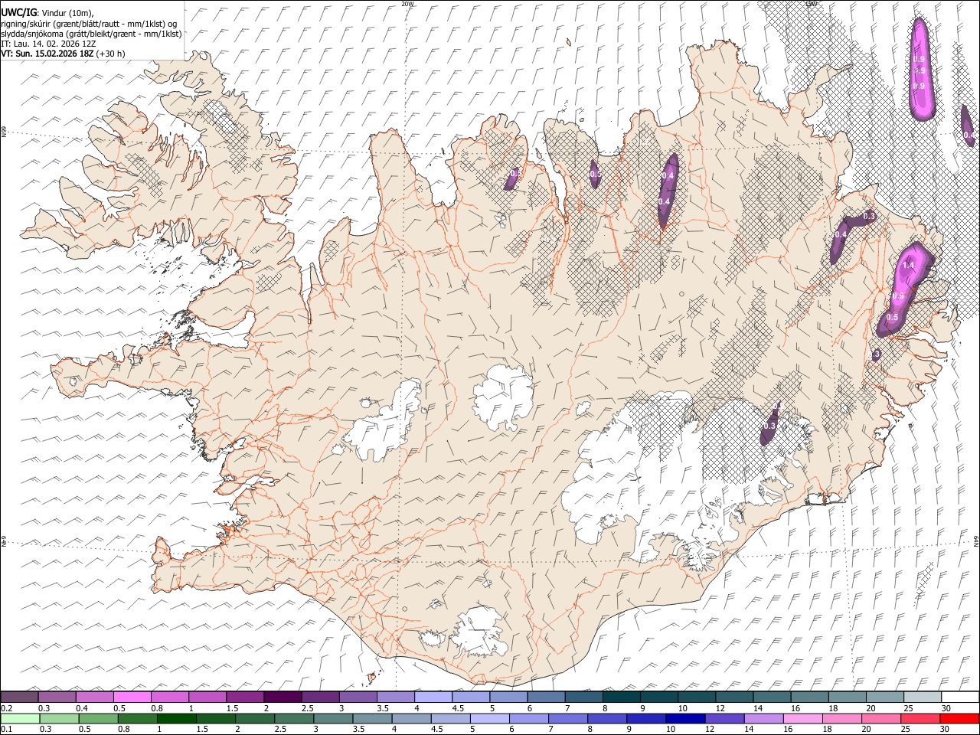The width and height of the screenshot is (980, 735).
Task: Pick the darkest purple swatch labeled 2
Action: [283, 697]
